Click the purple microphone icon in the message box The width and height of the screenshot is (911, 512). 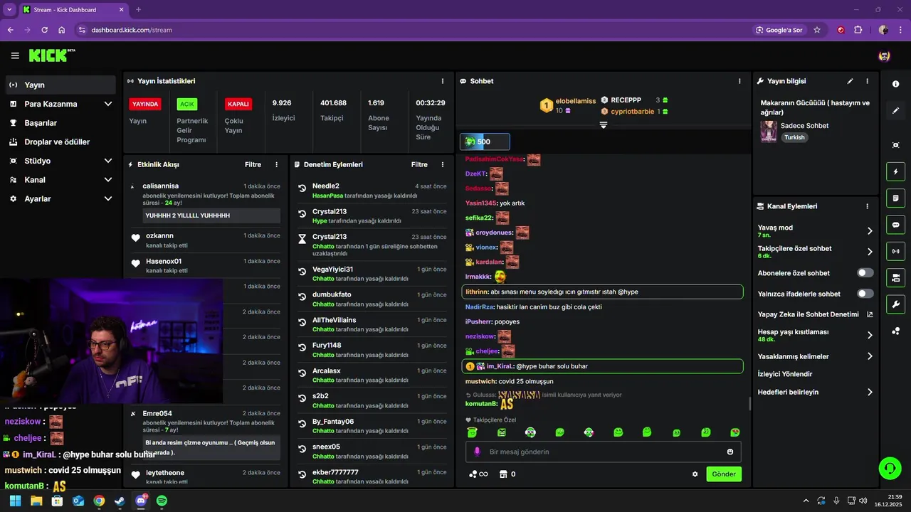click(477, 452)
